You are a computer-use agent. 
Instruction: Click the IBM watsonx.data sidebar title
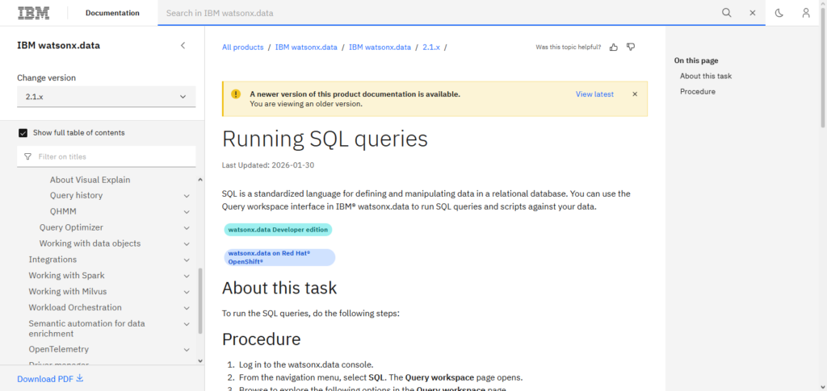tap(58, 46)
